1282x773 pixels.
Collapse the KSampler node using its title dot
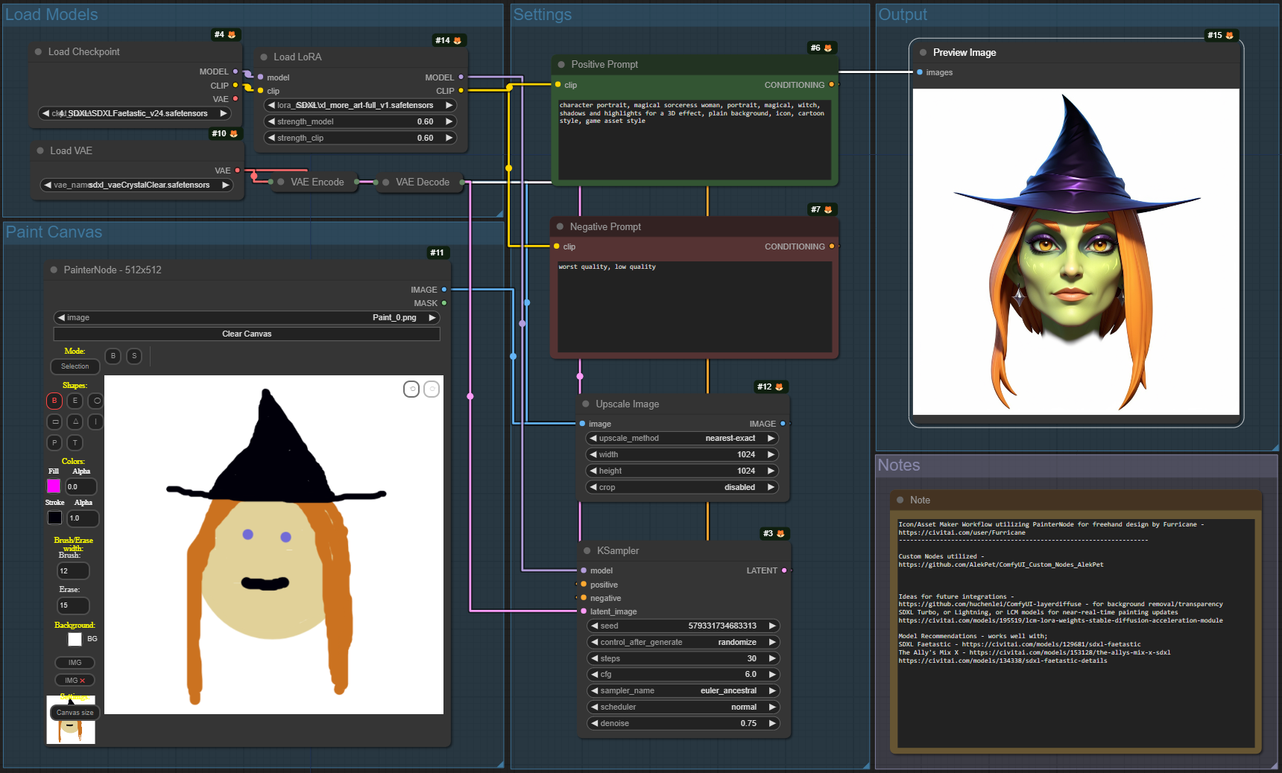click(587, 551)
